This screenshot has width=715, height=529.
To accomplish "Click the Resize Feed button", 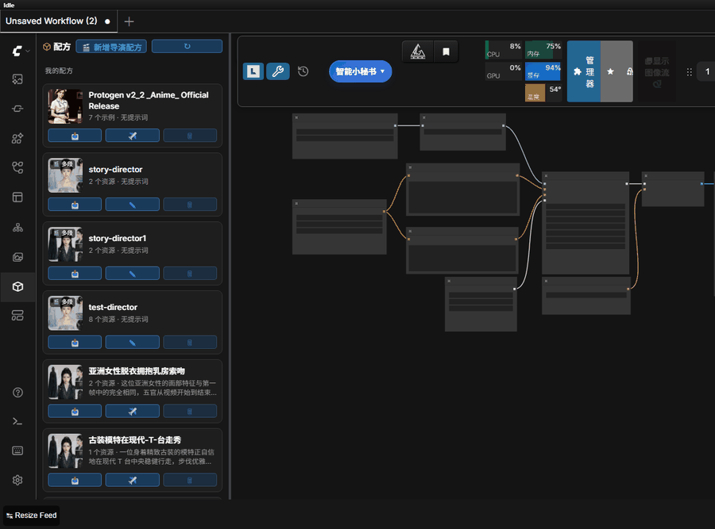I will click(32, 516).
